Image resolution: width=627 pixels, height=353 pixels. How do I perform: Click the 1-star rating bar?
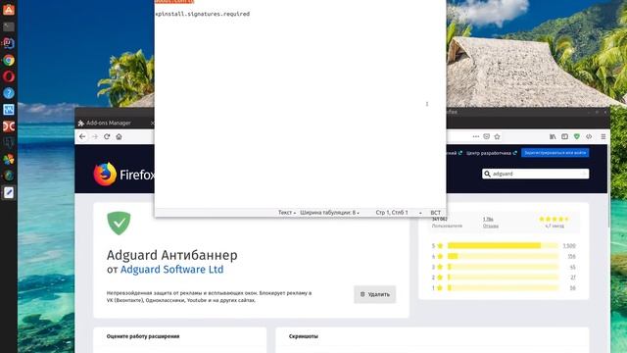point(503,287)
